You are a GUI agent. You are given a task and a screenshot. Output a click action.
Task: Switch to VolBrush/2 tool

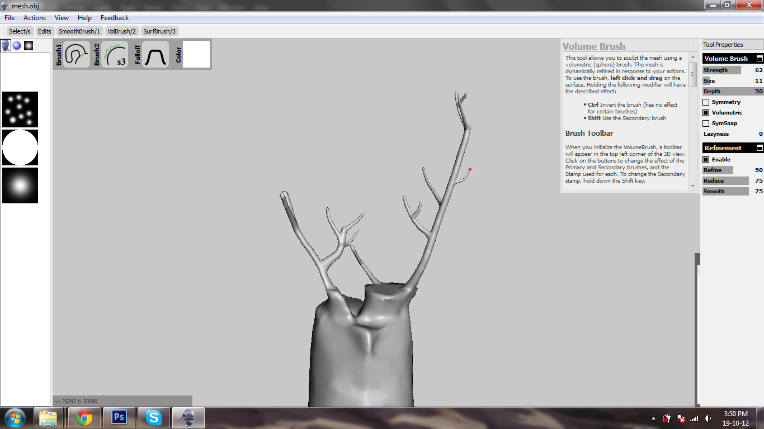[122, 31]
